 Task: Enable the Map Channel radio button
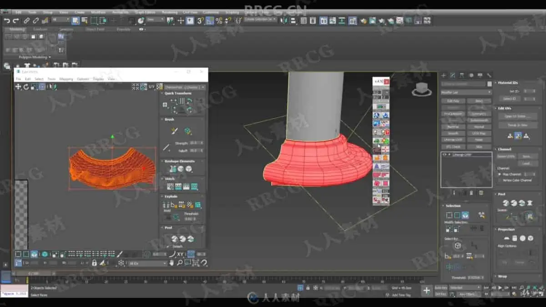[x=500, y=174]
